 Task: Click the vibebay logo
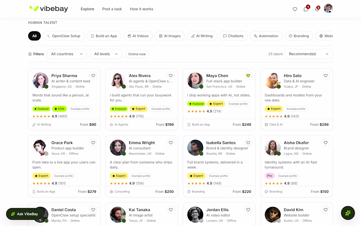(x=49, y=9)
